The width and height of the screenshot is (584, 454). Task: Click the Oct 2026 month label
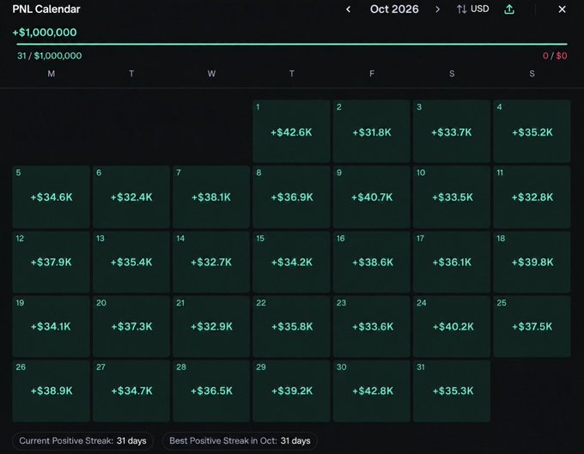pos(394,9)
